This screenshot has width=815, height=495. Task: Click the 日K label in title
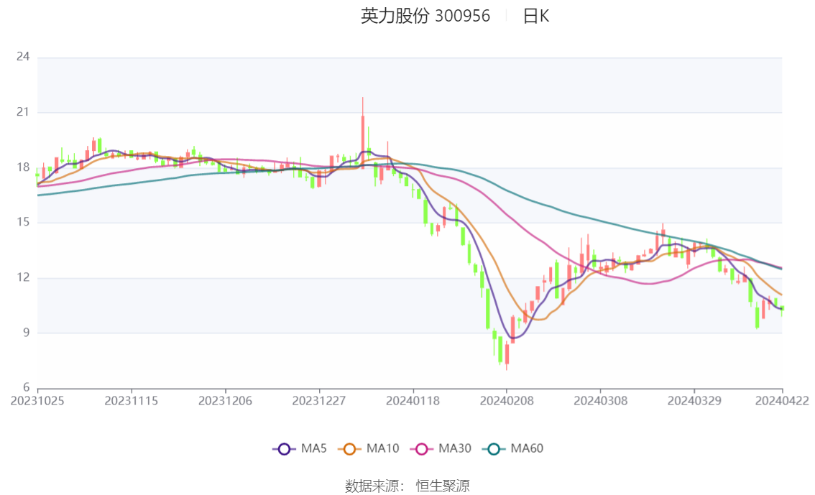(536, 16)
